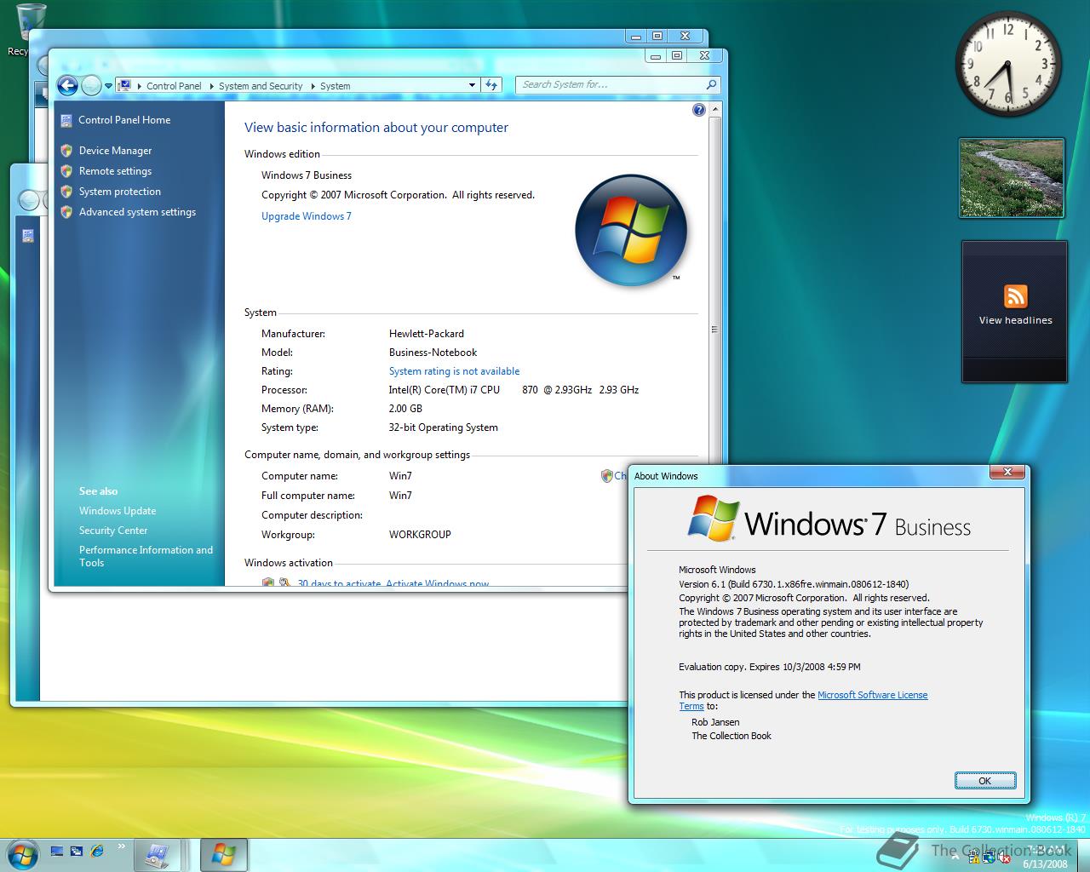Click the search magnifier icon
Screen dimensions: 1090x872
pyautogui.click(x=711, y=85)
